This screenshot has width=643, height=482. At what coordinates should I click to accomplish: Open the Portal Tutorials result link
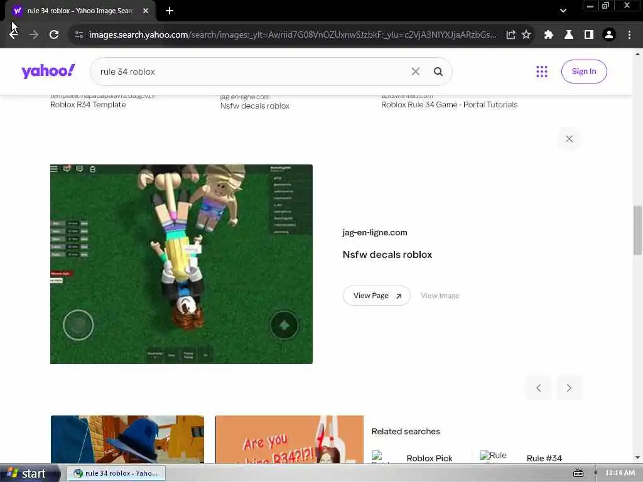[449, 105]
